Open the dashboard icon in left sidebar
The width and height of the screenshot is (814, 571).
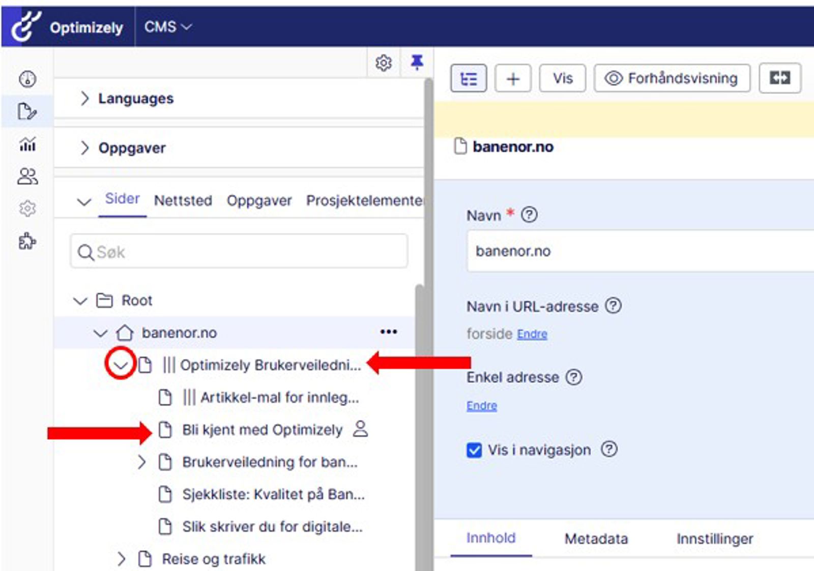coord(27,79)
